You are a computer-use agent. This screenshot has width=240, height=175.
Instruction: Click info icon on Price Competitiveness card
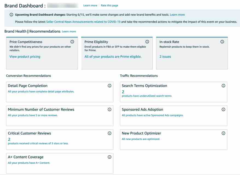72,42
